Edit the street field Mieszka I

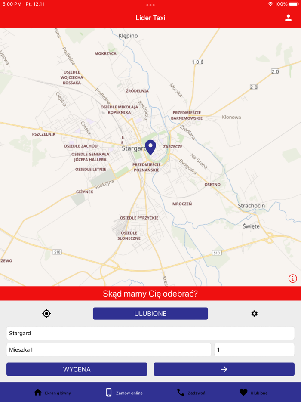tap(109, 349)
